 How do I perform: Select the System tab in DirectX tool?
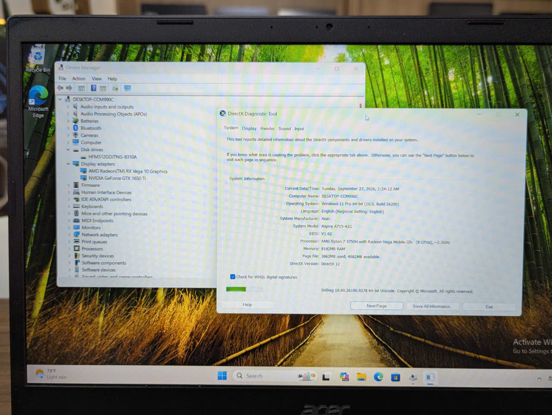tap(231, 128)
